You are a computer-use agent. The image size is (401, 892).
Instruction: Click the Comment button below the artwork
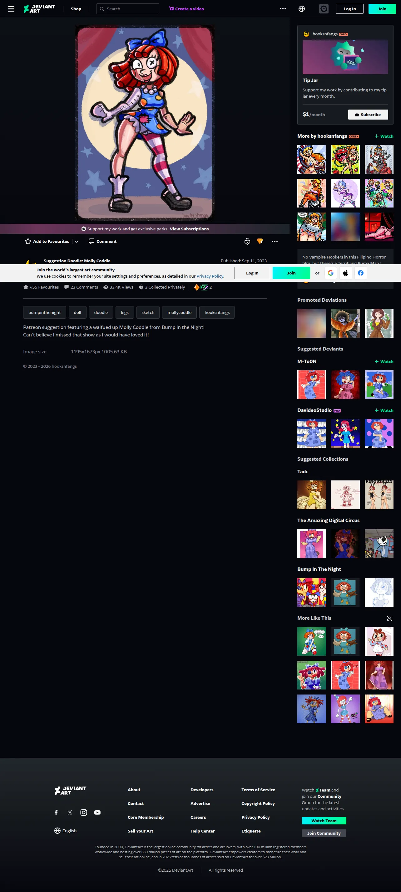pos(102,241)
